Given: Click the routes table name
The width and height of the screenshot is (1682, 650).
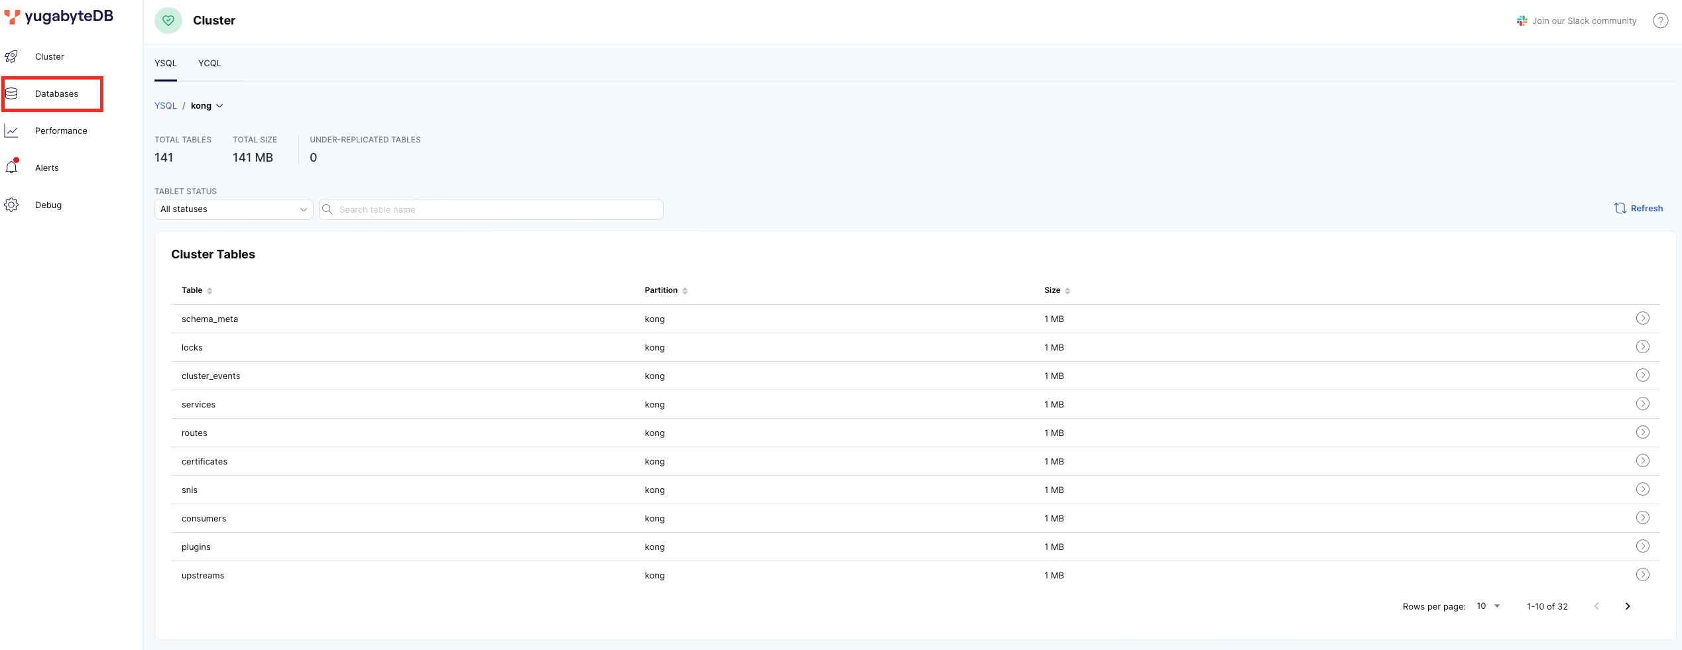Looking at the screenshot, I should (194, 433).
